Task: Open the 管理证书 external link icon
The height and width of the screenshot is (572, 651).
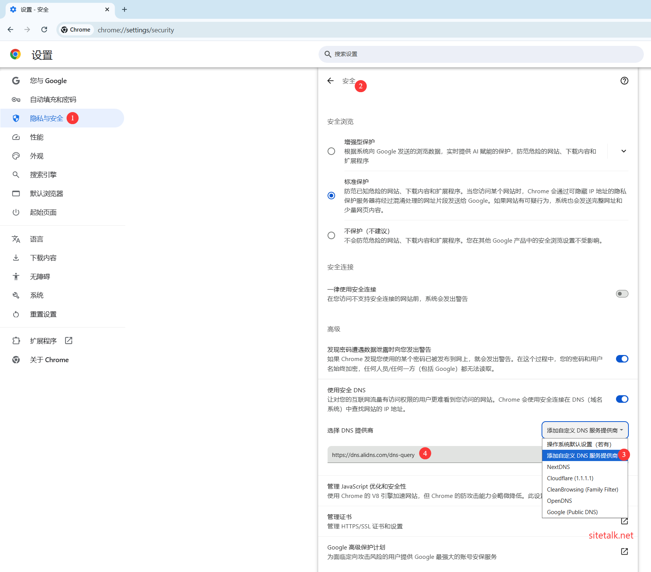Action: pos(624,521)
